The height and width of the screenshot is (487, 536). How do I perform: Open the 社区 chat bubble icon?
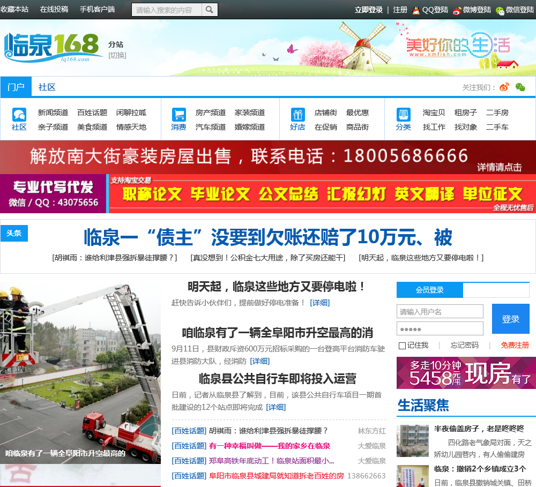pos(19,115)
